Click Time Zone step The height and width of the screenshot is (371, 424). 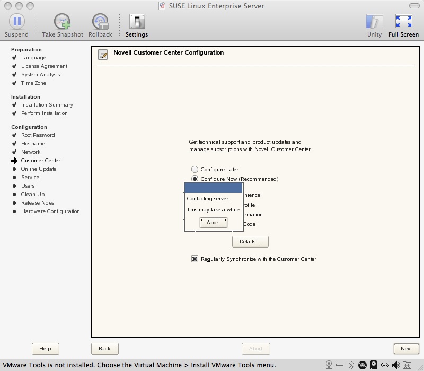pyautogui.click(x=33, y=83)
